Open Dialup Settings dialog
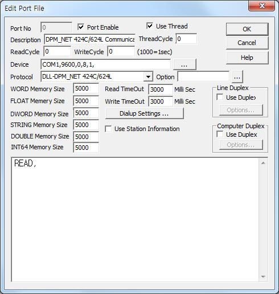The width and height of the screenshot is (279, 294). pyautogui.click(x=145, y=113)
